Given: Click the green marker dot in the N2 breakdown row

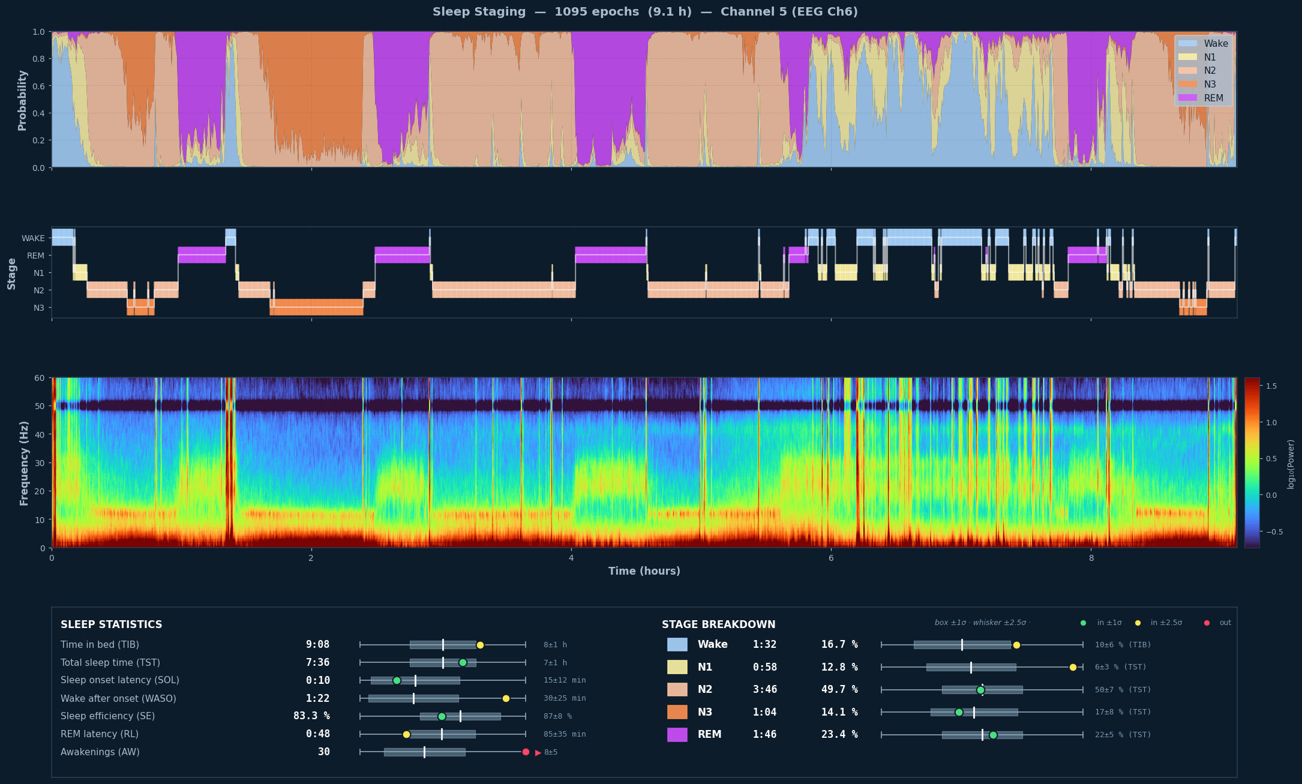Looking at the screenshot, I should click(980, 690).
